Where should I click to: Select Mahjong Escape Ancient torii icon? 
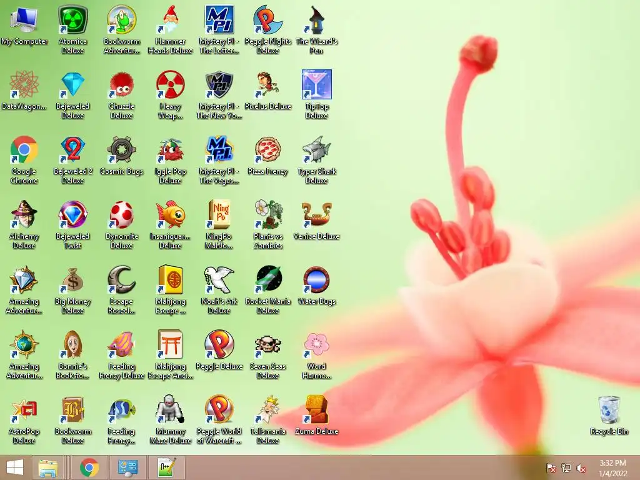click(x=170, y=345)
